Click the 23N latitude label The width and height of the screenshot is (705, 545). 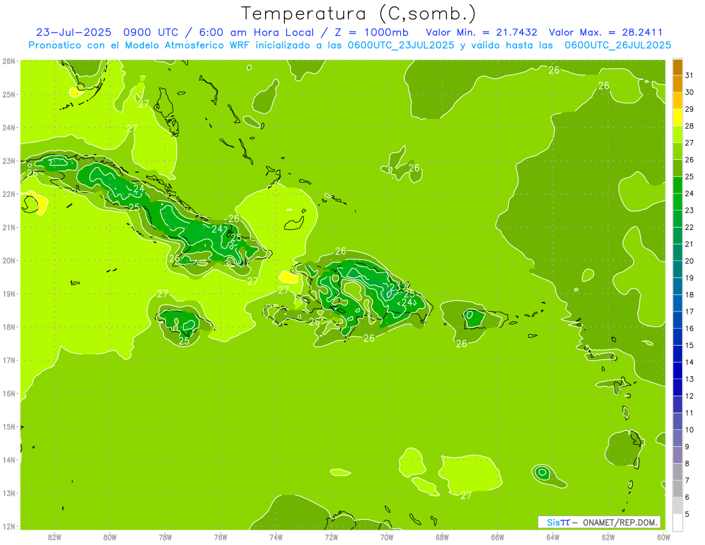8,161
